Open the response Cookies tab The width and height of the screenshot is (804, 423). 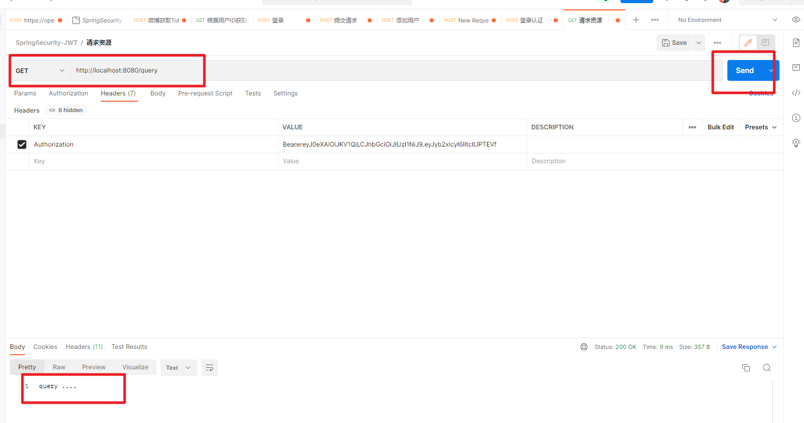[x=45, y=347]
